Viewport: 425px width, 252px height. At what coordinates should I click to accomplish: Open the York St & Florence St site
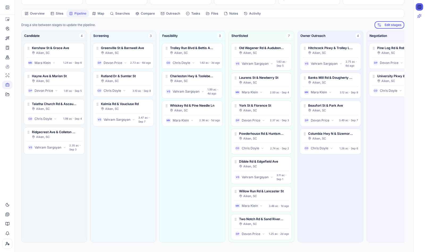coord(255,106)
